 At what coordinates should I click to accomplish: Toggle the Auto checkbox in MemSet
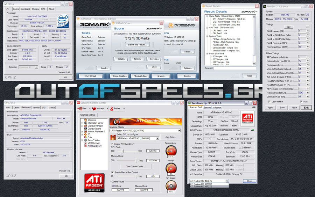301,102
